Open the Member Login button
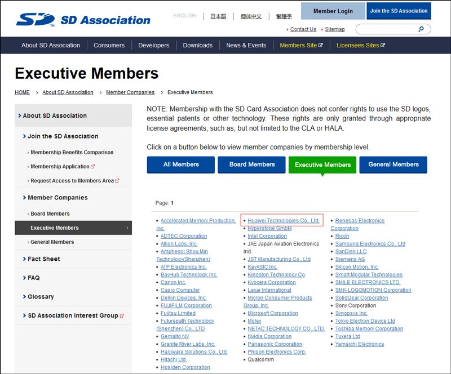Screen dimensions: 451x374 pos(333,11)
